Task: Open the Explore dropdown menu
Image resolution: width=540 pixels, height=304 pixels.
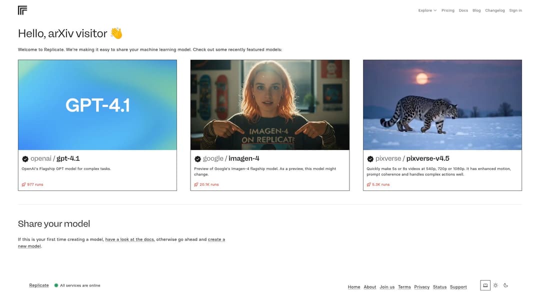Action: pyautogui.click(x=427, y=10)
